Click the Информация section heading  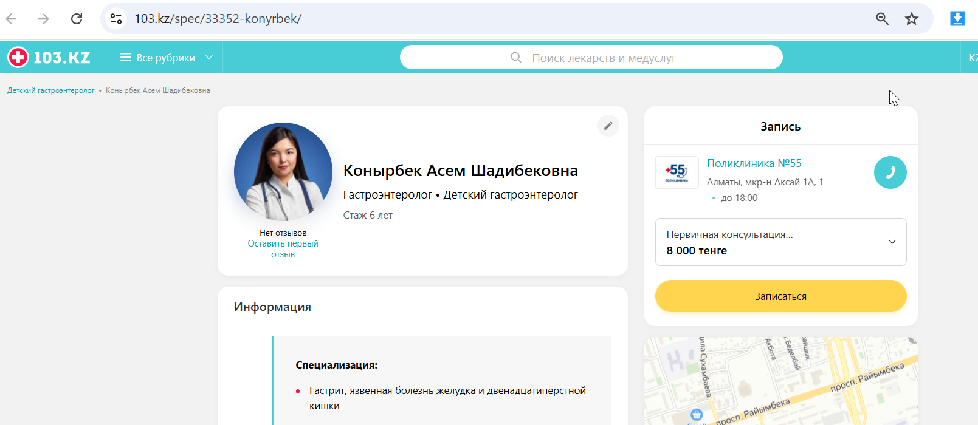272,307
